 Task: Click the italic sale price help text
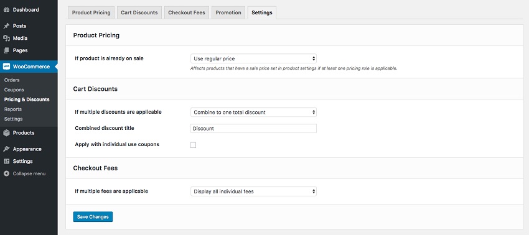click(294, 68)
